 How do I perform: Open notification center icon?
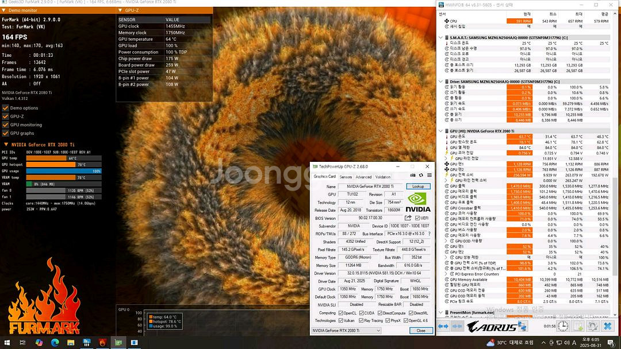tap(611, 343)
